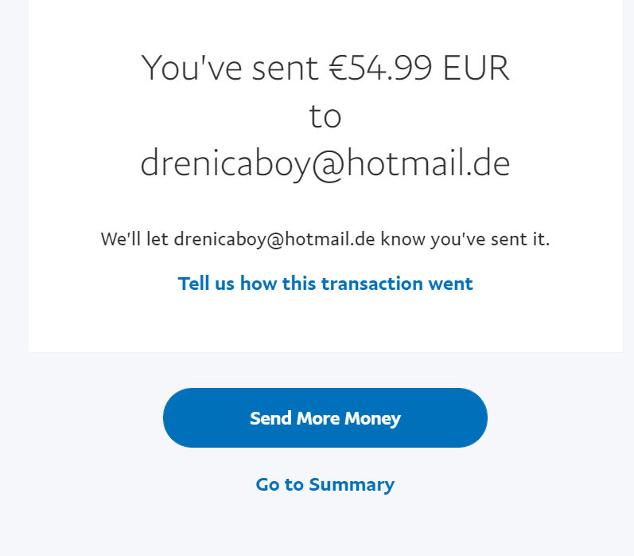This screenshot has height=556, width=634.
Task: Click the email address in the notification sentence
Action: pyautogui.click(x=274, y=239)
